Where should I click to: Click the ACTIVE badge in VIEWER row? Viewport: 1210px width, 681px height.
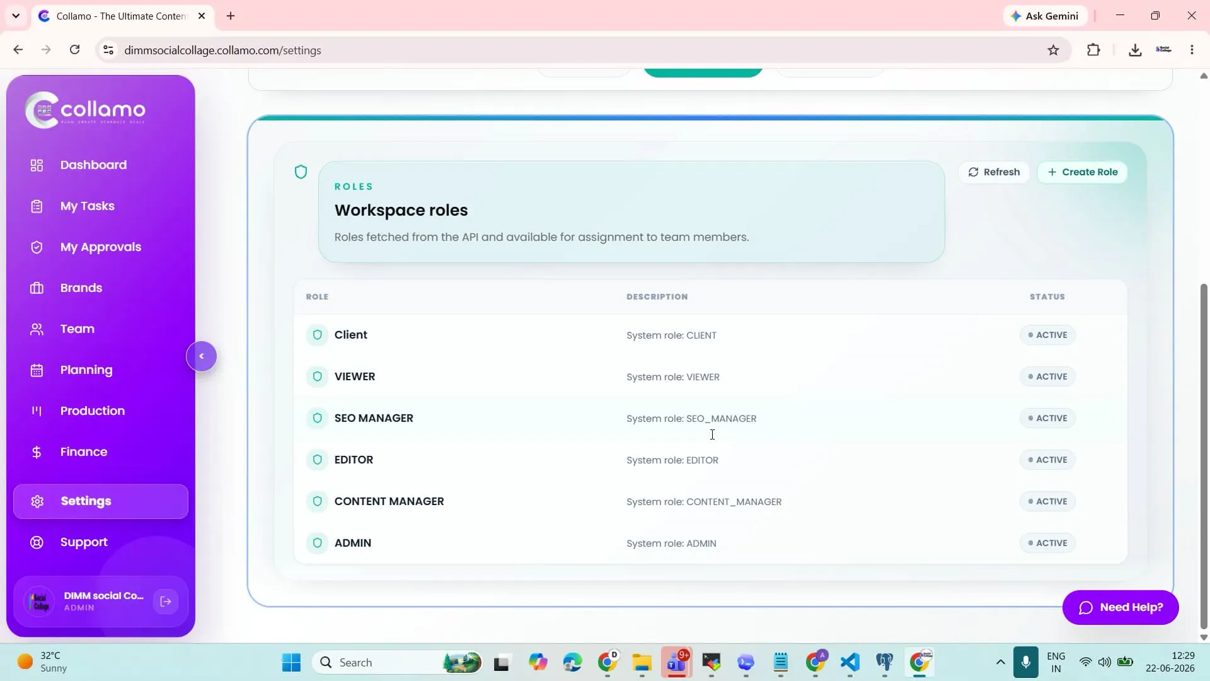tap(1047, 376)
